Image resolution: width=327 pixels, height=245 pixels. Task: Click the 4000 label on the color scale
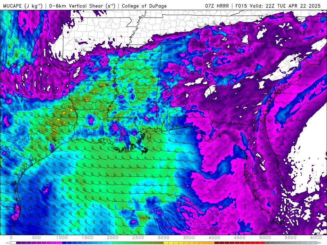click(x=215, y=238)
